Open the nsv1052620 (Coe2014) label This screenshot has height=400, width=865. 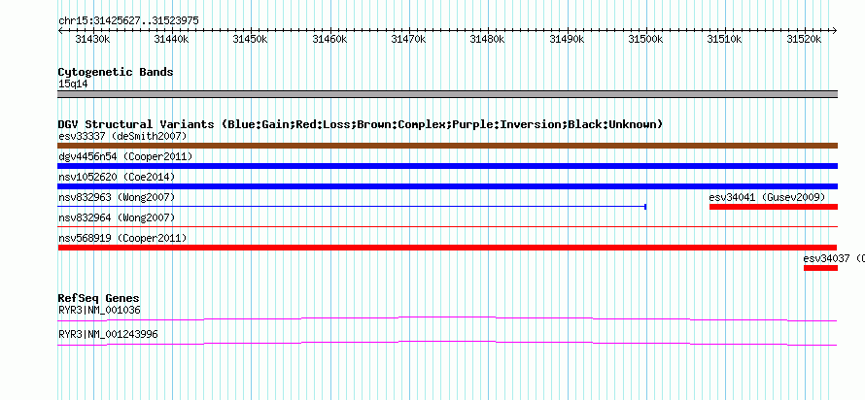click(x=117, y=177)
